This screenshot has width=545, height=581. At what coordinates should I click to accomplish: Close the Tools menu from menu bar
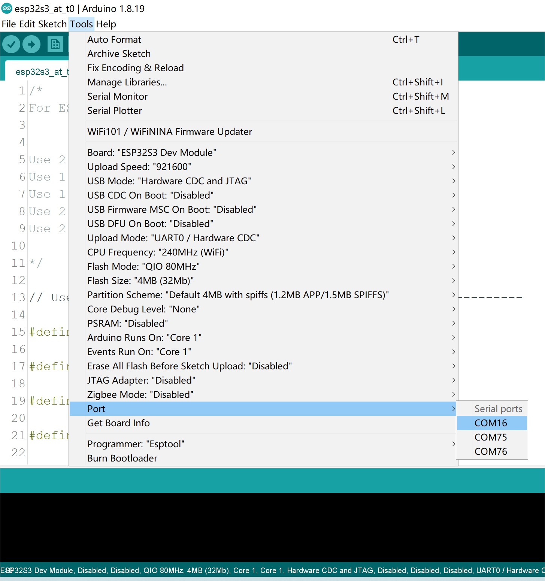81,24
